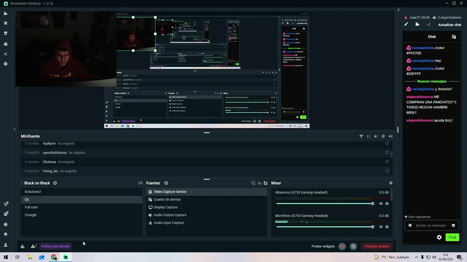The width and height of the screenshot is (467, 262).
Task: Select the Cs scene
Action: click(x=82, y=199)
